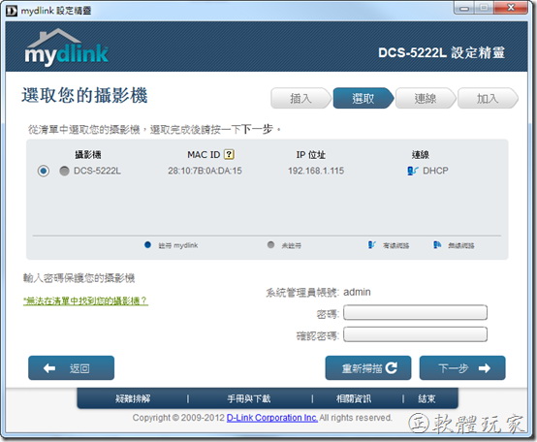
Task: Click the admin account name text
Action: pyautogui.click(x=357, y=292)
